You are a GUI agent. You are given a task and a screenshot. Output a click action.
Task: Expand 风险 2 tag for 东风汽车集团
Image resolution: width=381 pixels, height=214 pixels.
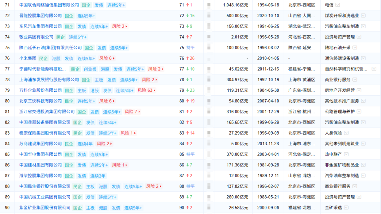coord(120,26)
